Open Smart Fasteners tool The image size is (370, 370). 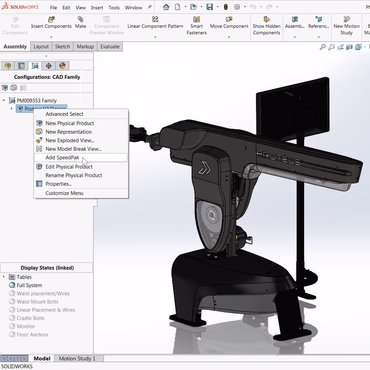coord(197,26)
